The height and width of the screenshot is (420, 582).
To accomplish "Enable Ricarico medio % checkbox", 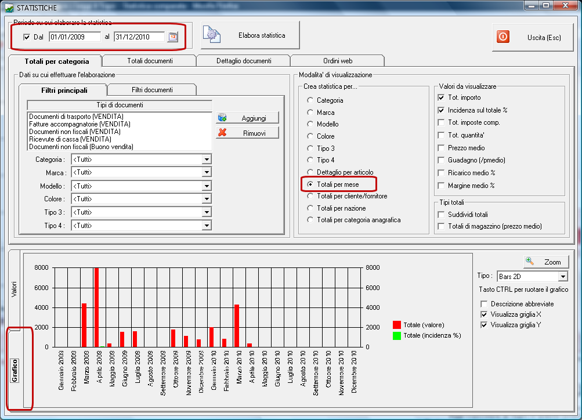I will click(x=441, y=173).
